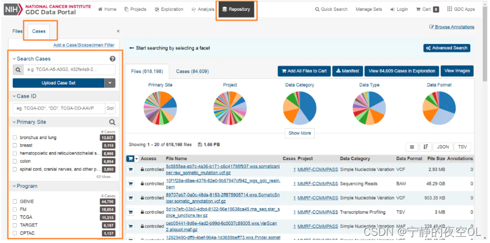Check the GENIE program checkbox
The width and height of the screenshot is (490, 243).
click(14, 201)
